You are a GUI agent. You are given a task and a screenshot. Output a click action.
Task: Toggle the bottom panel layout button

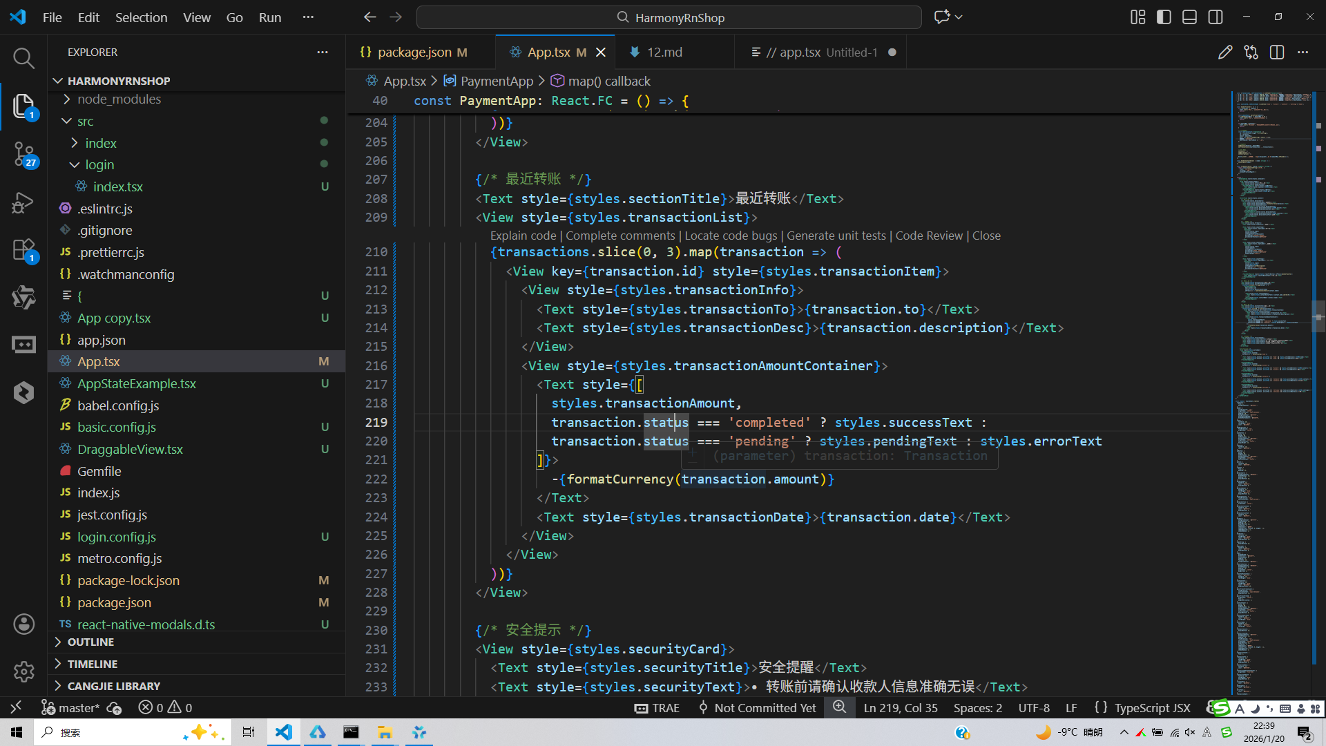(x=1189, y=17)
